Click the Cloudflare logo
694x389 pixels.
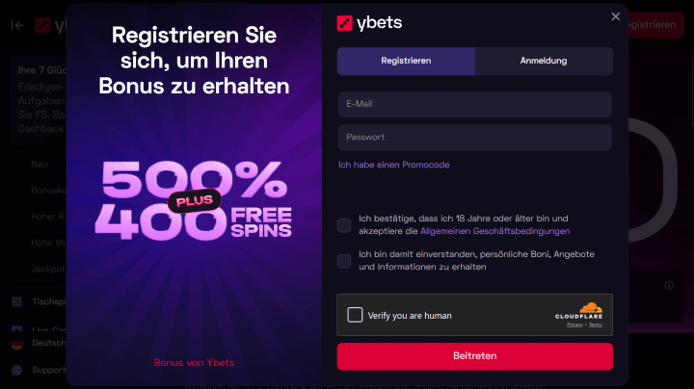click(x=578, y=310)
